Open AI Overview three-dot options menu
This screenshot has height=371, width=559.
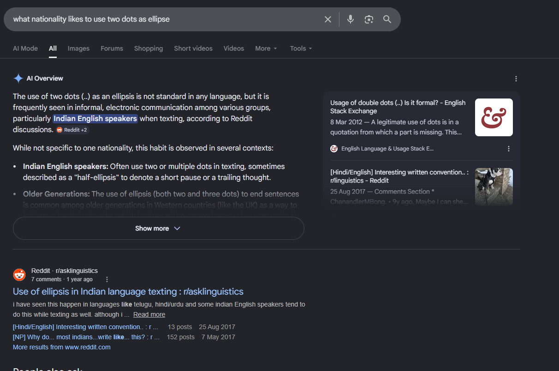coord(516,79)
